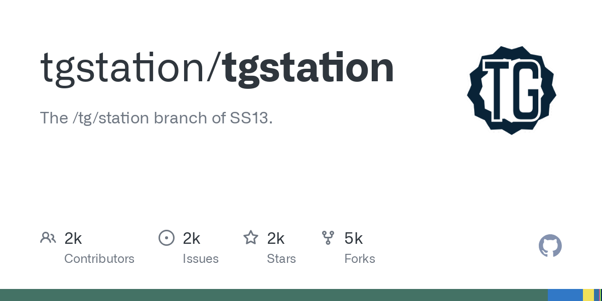This screenshot has width=602, height=301.
Task: Click the Stars label text
Action: pos(281,259)
